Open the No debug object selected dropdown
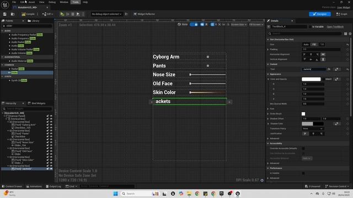The image size is (353, 198). [106, 14]
